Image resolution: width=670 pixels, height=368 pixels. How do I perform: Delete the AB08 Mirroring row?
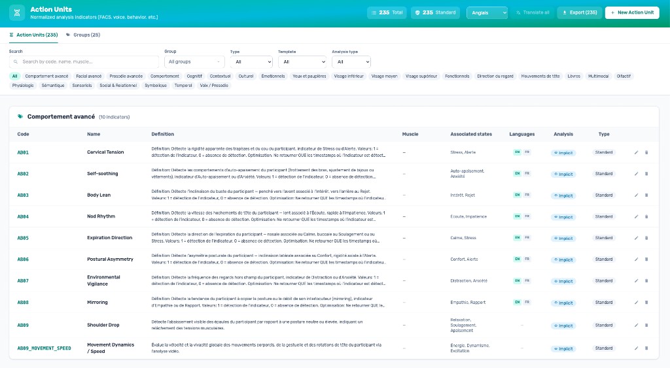tap(646, 302)
